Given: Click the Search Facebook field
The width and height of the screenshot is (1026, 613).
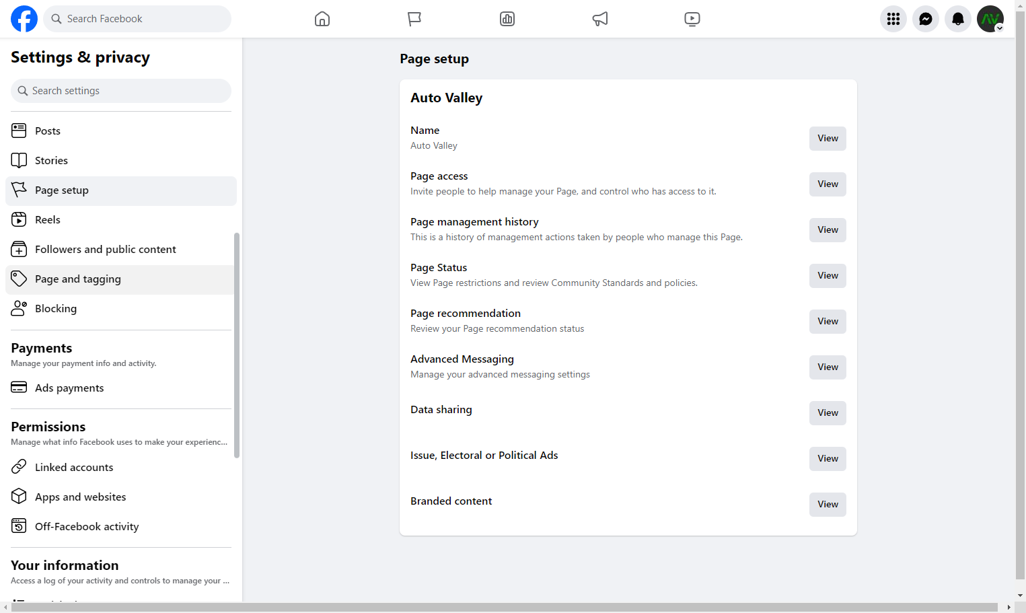Looking at the screenshot, I should pos(137,19).
